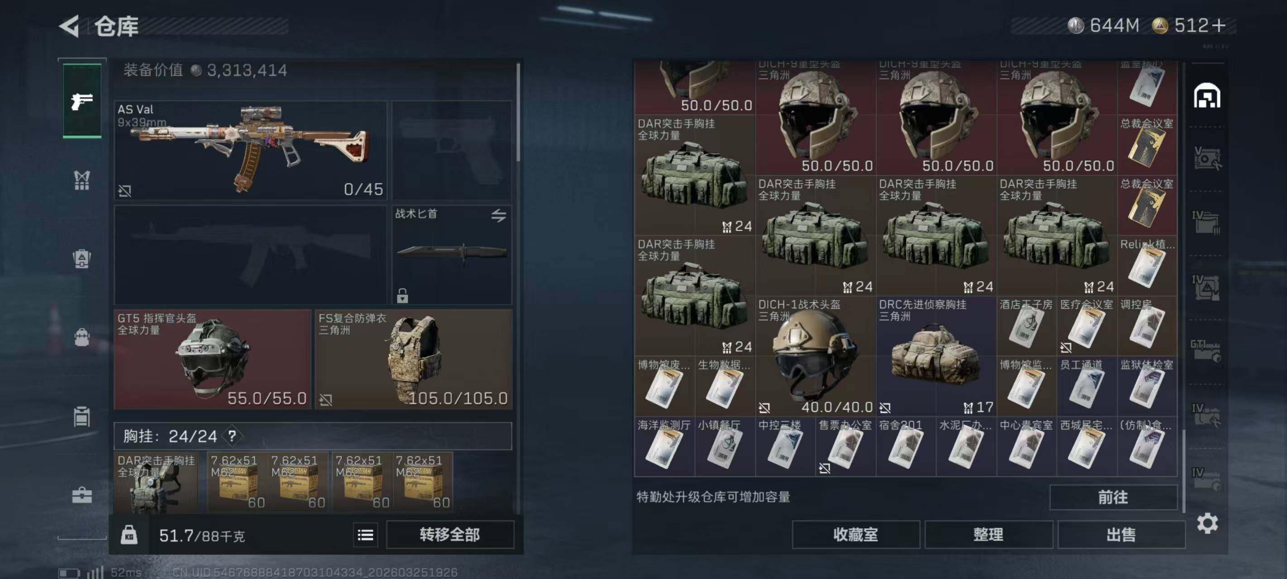Image resolution: width=1287 pixels, height=579 pixels.
Task: Select the DRC先进侦察胸挂 item
Action: coord(936,356)
